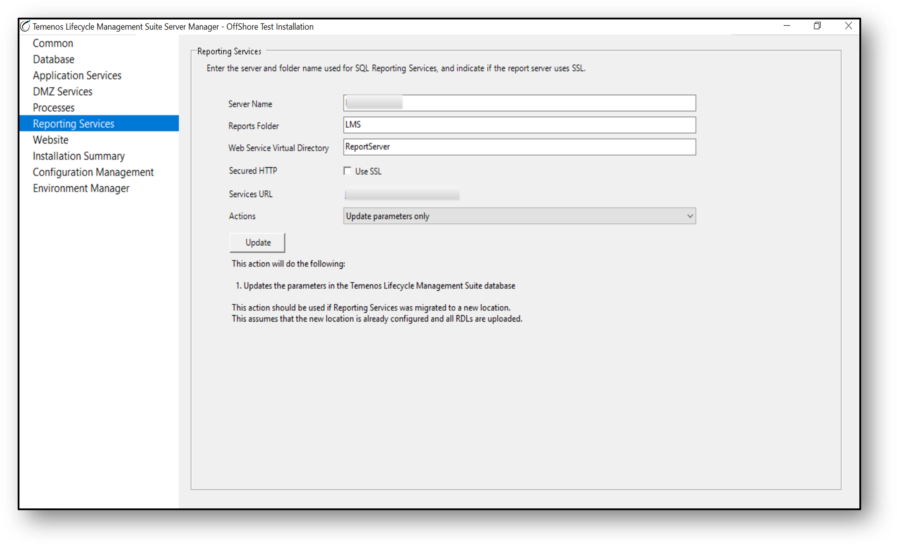Expand the Actions dropdown
The height and width of the screenshot is (546, 897).
click(519, 216)
